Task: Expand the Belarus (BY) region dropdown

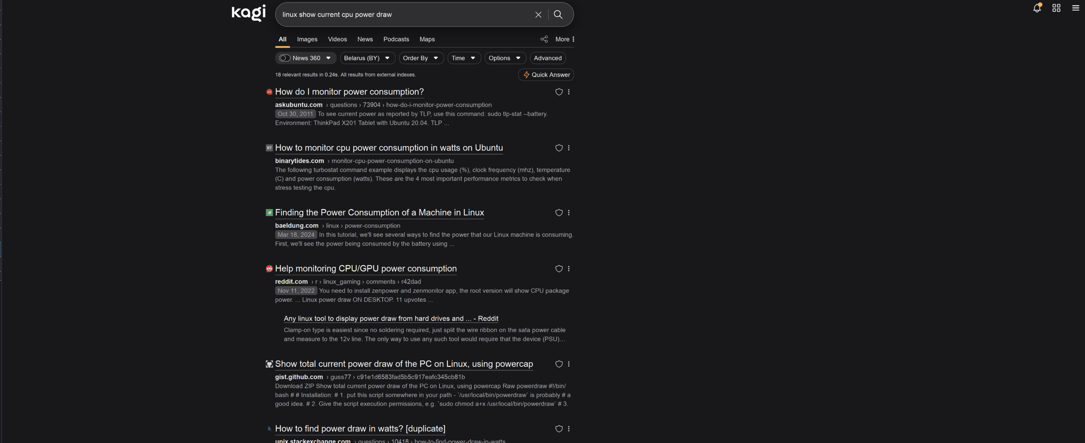Action: [367, 58]
